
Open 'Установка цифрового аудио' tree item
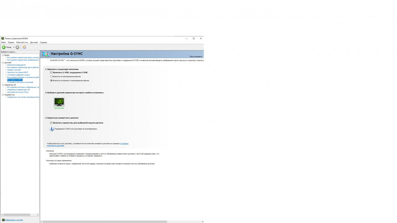(x=19, y=75)
